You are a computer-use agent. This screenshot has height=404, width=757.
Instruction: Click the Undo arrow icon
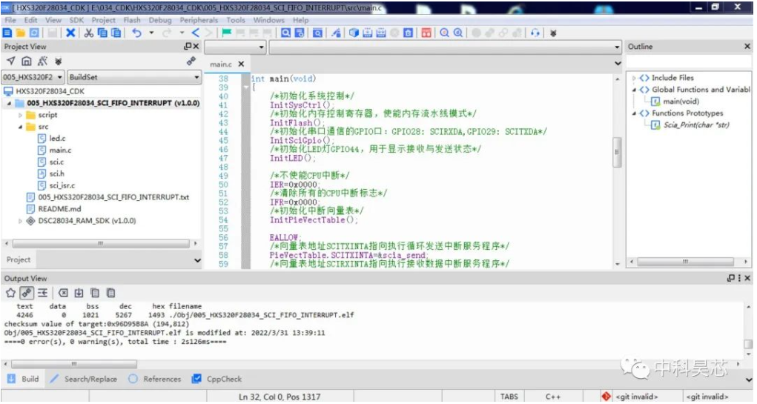pos(137,33)
